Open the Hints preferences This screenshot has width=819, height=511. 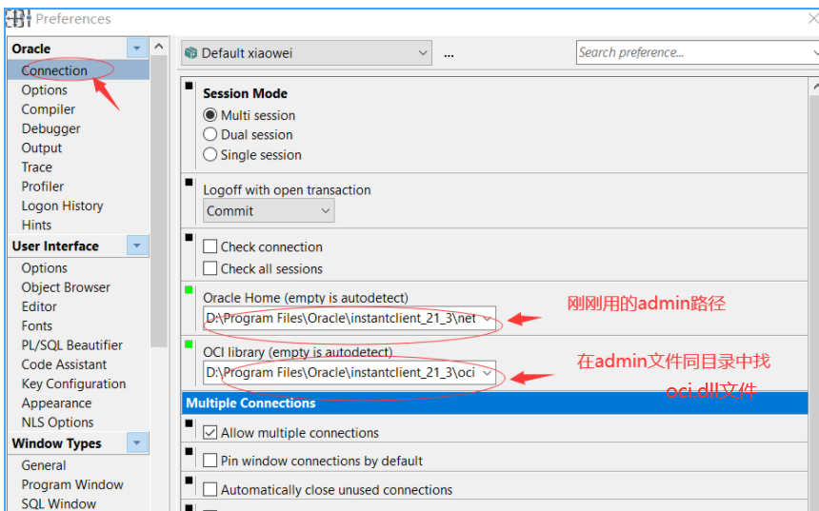36,225
